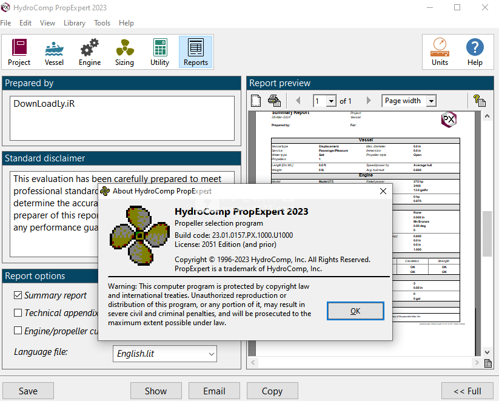The image size is (499, 401).
Task: Enable the Technical appendix checkbox
Action: [x=18, y=313]
